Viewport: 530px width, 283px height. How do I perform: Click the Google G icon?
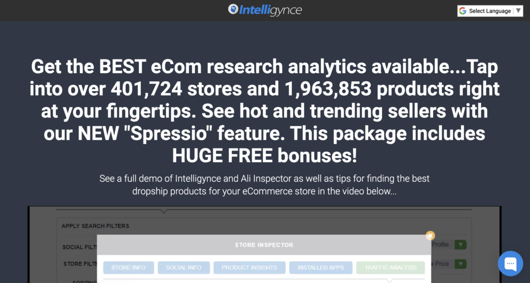462,11
